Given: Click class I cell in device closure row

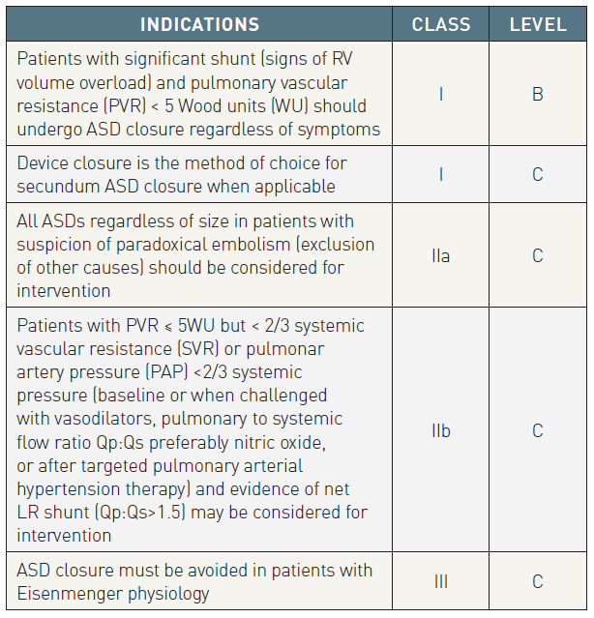Looking at the screenshot, I should [441, 174].
